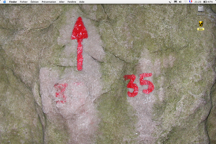The image size is (216, 144).
Task: Open the Présentation menu
Action: click(49, 2)
